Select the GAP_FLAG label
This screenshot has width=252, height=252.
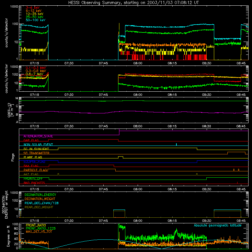pyautogui.click(x=31, y=140)
